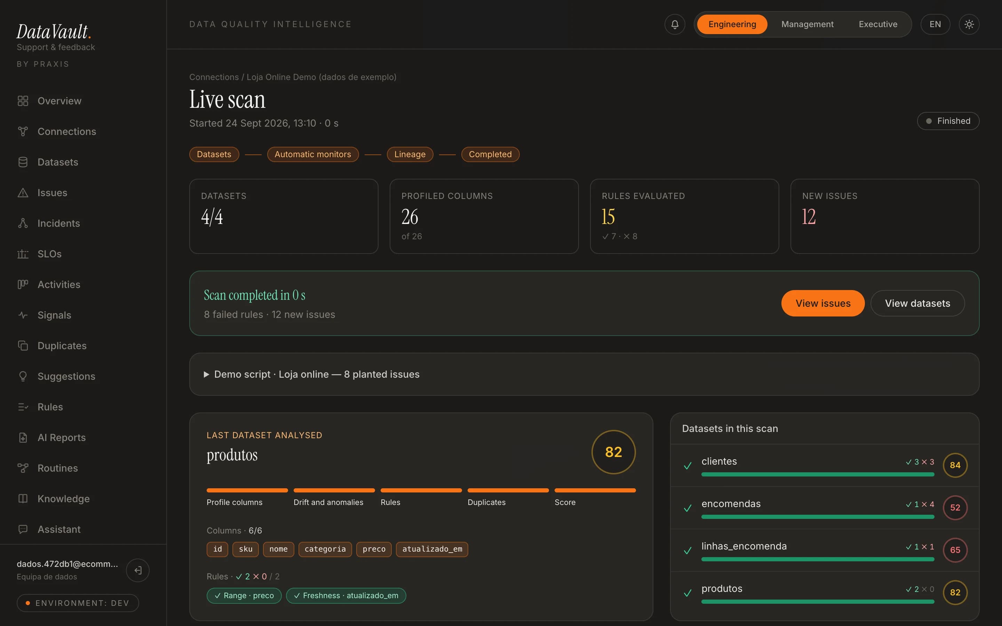Select the Automatic monitors step
Image resolution: width=1002 pixels, height=626 pixels.
tap(313, 154)
